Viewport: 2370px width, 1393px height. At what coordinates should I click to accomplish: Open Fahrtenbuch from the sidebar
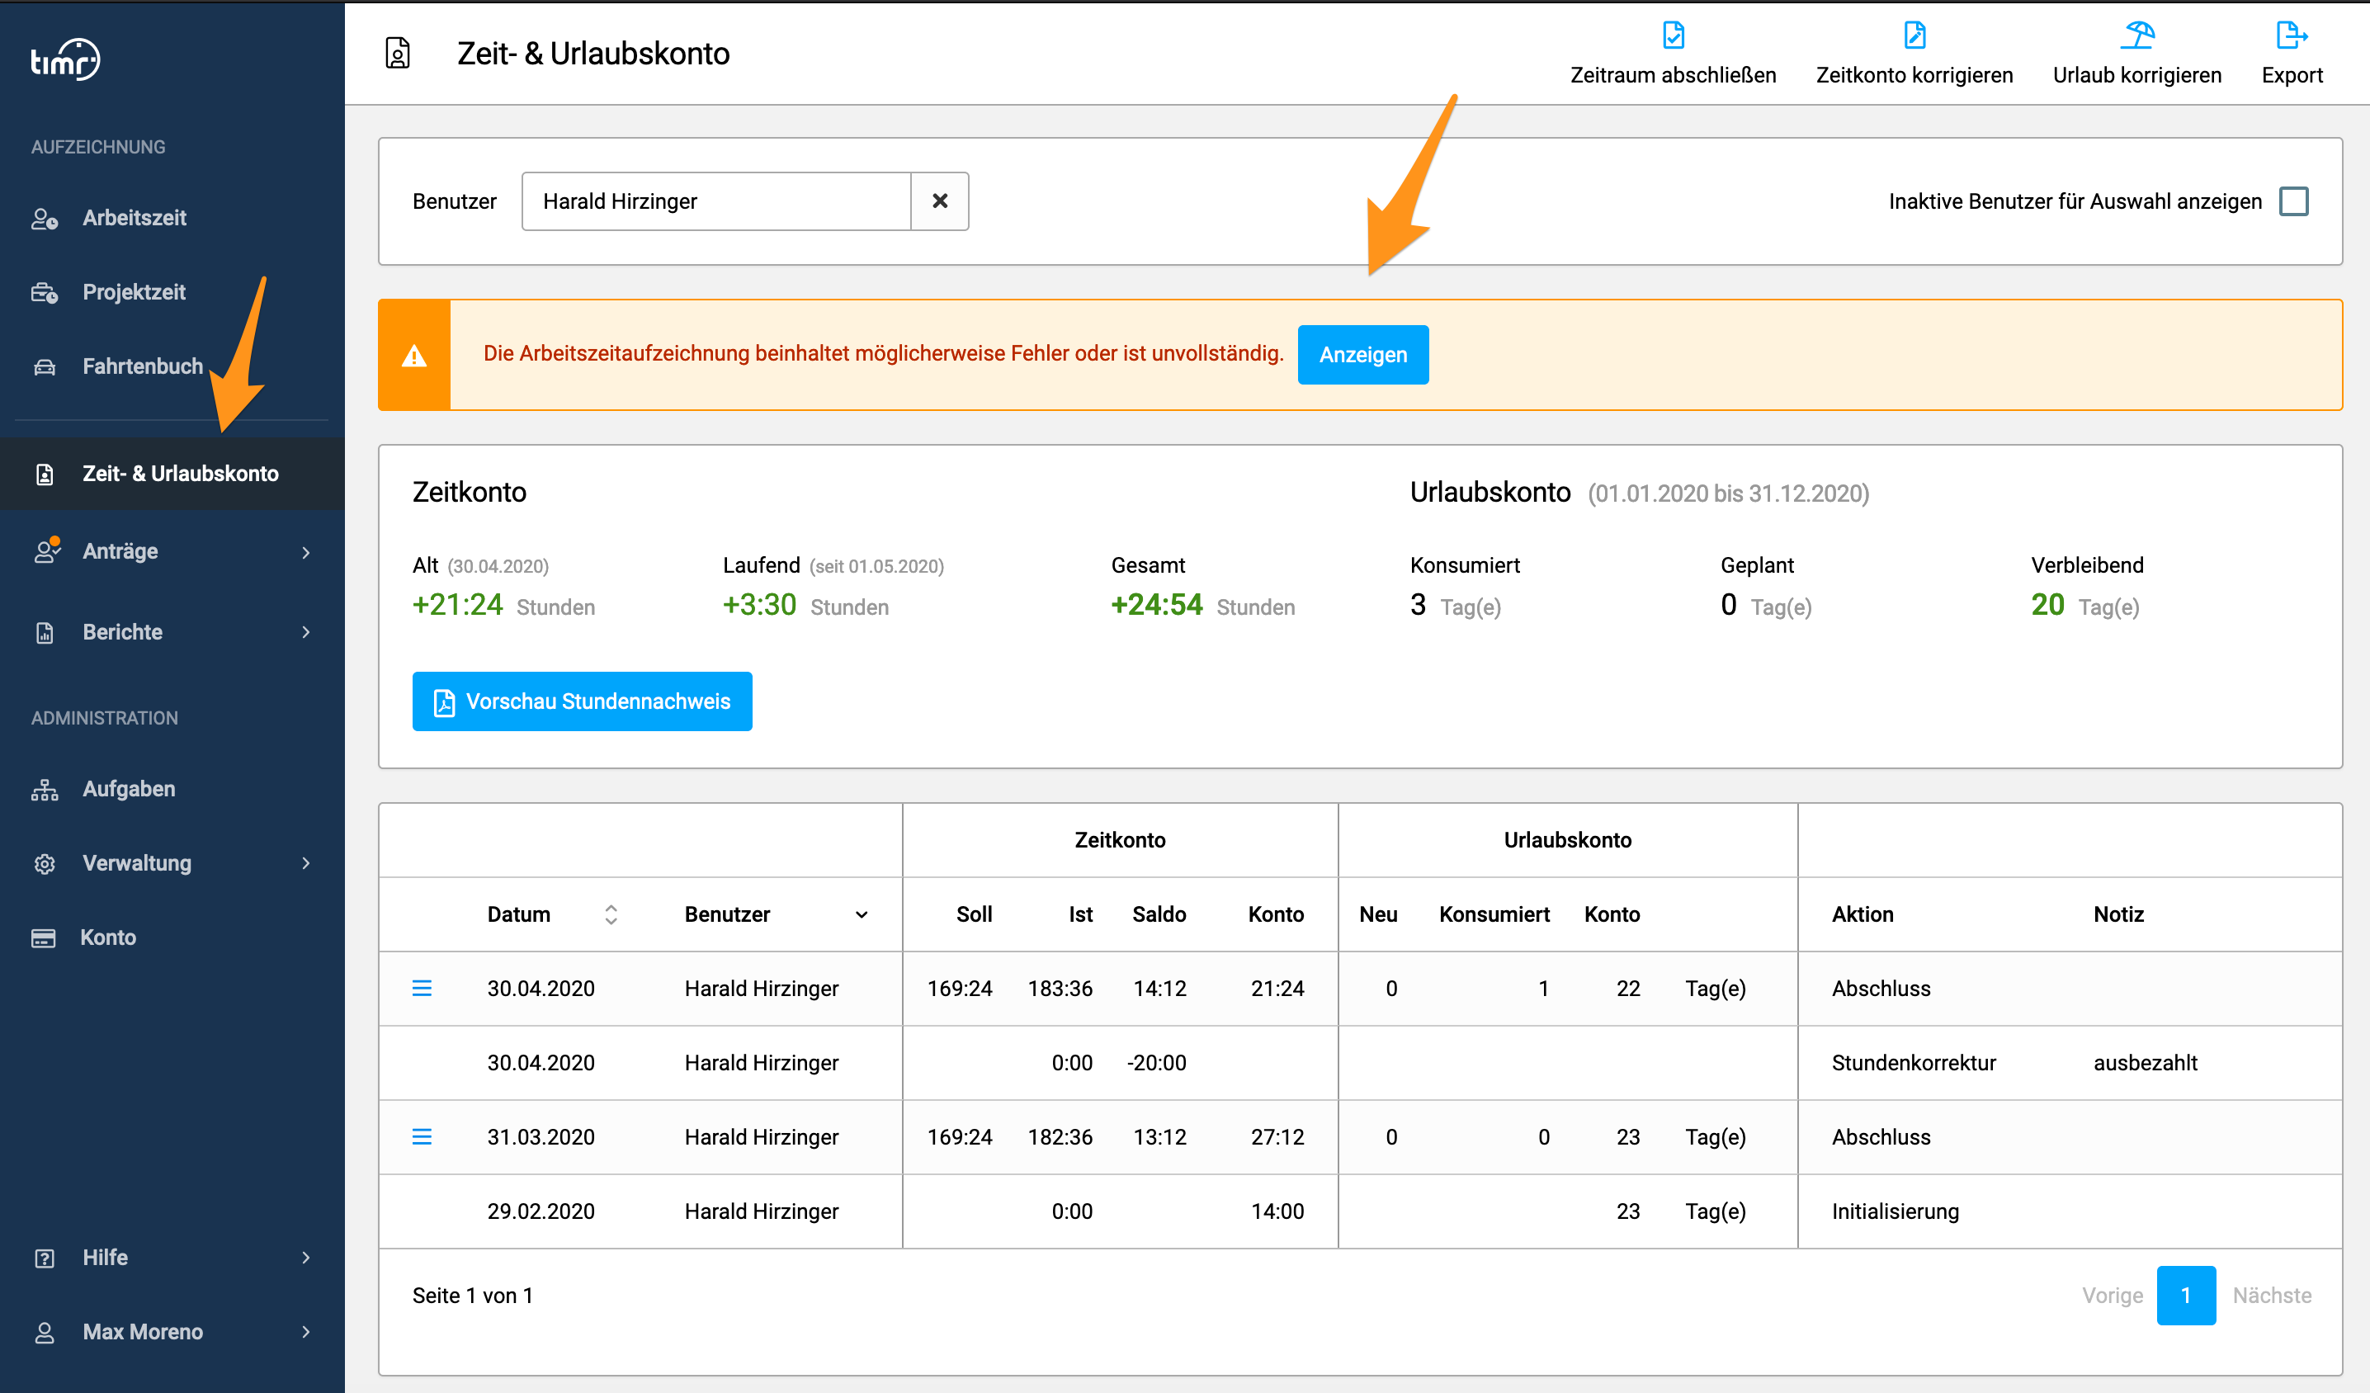point(142,366)
